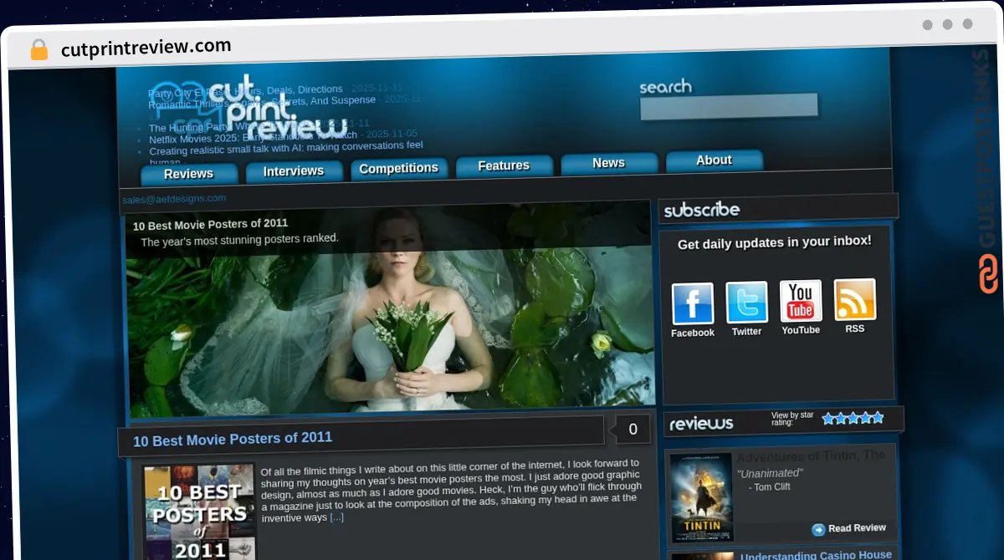Subscribe via the orange RSS icon
Image resolution: width=1004 pixels, height=560 pixels.
[855, 299]
